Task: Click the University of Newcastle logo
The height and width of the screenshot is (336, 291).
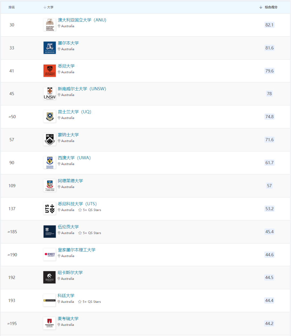Action: [49, 277]
